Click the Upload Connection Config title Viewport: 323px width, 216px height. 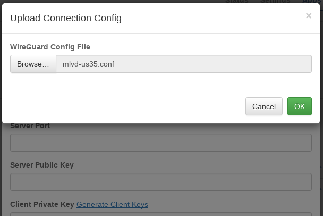pyautogui.click(x=66, y=19)
